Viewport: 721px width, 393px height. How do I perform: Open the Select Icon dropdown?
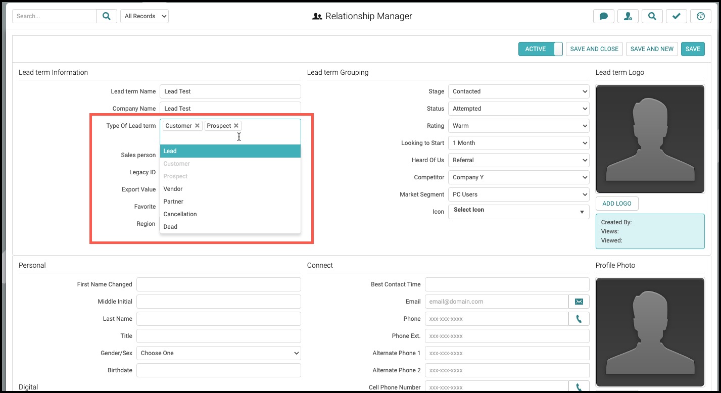[519, 212]
